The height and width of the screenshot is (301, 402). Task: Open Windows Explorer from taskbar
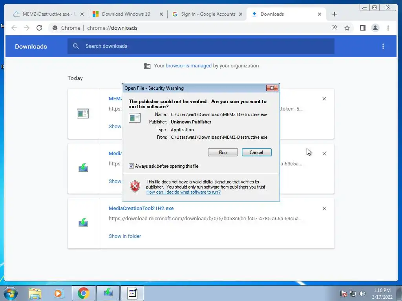click(x=35, y=293)
